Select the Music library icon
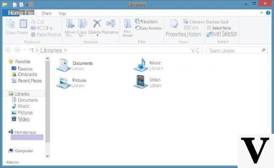The image size is (274, 168). point(141,65)
